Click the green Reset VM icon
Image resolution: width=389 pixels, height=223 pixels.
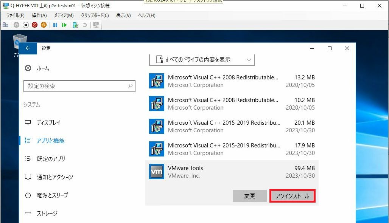[64, 25]
